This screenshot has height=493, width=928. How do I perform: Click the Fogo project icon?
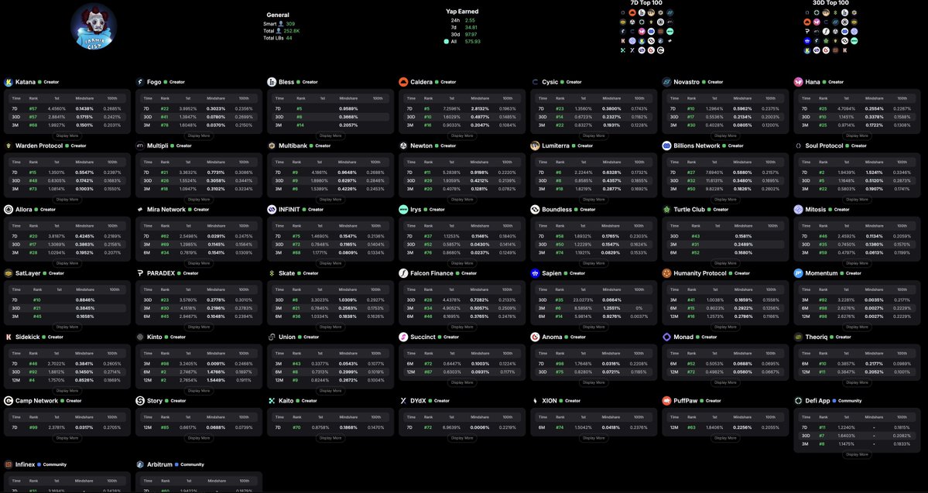140,82
